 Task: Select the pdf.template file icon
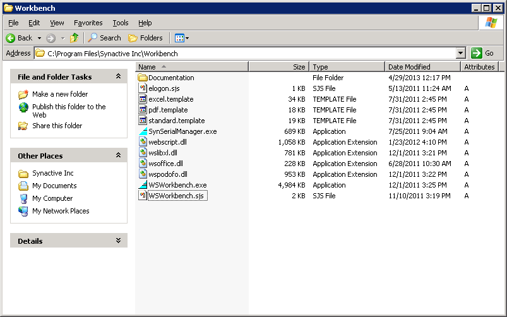[x=143, y=110]
